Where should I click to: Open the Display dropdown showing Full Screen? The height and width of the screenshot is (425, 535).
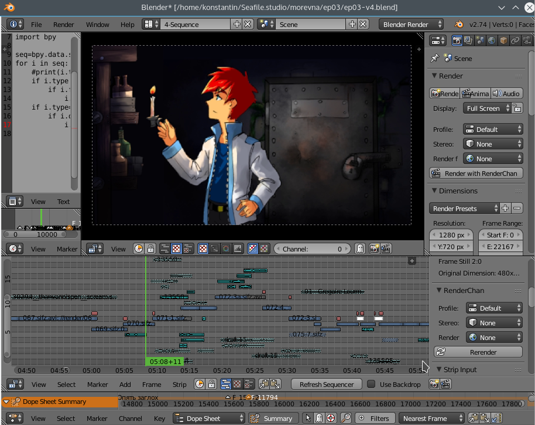[487, 108]
